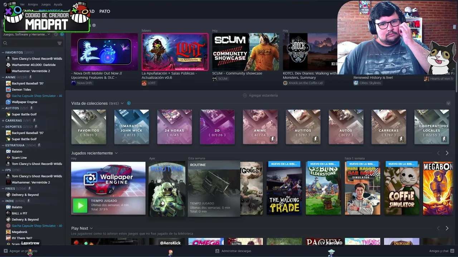458x257 pixels.
Task: Open the library filter options icon
Action: pyautogui.click(x=60, y=43)
